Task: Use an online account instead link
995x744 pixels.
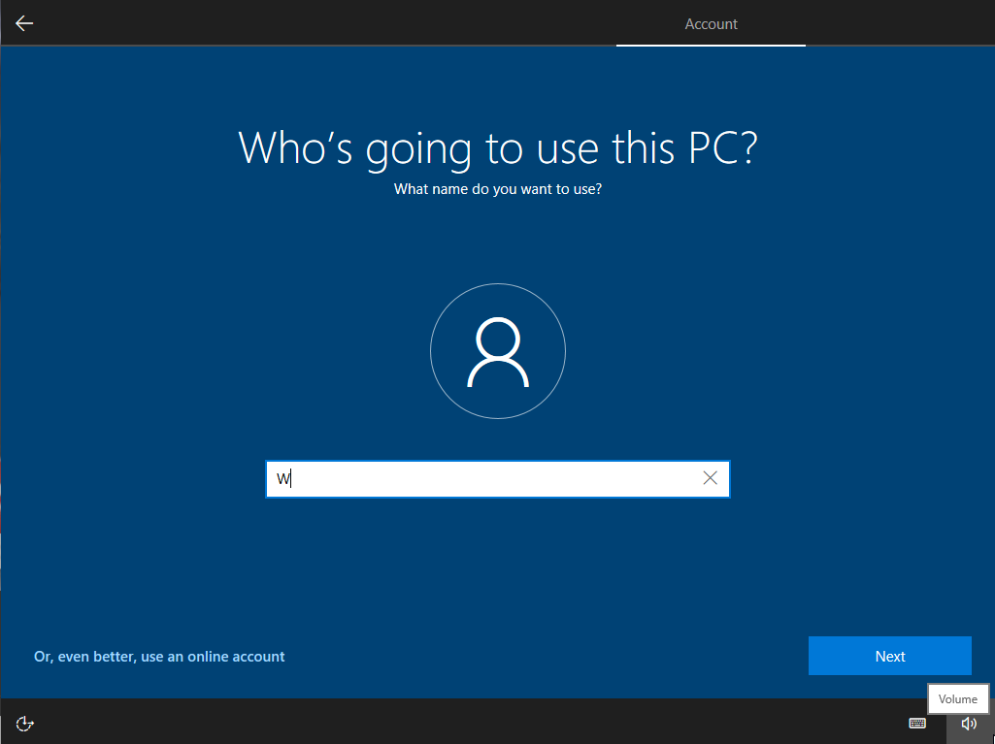Action: pyautogui.click(x=159, y=657)
